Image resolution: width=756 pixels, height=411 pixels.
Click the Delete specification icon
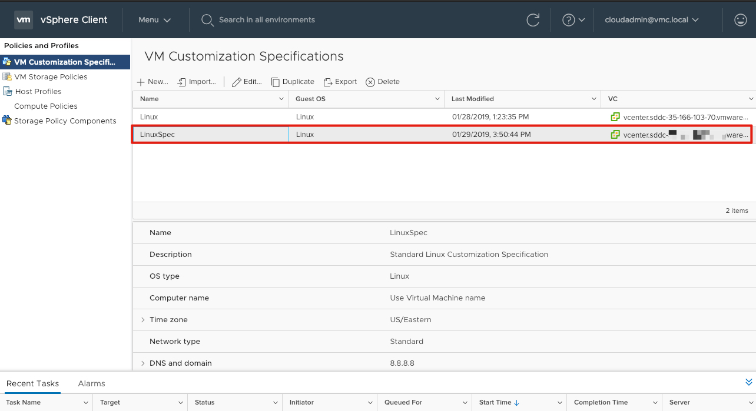[370, 82]
